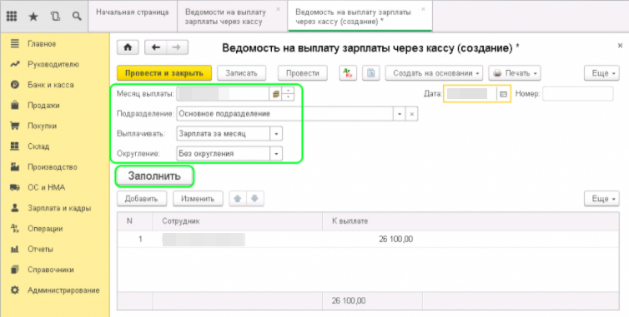629x317 pixels.
Task: Open Справочники section in sidebar
Action: click(x=51, y=270)
